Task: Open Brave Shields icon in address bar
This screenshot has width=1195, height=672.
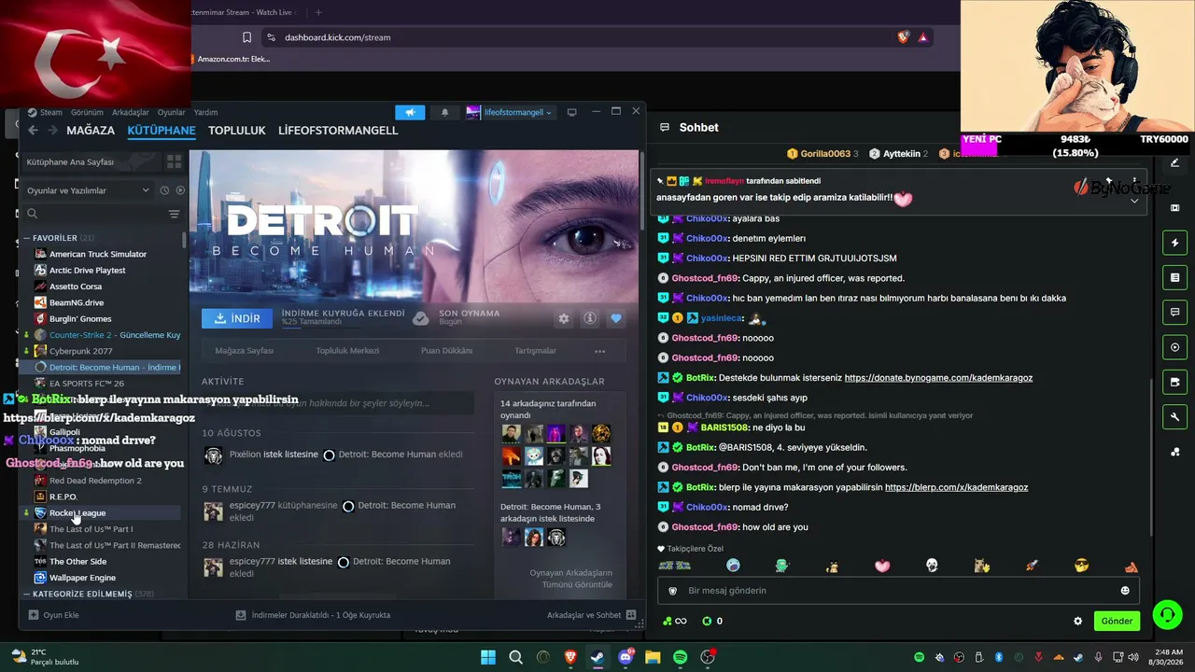Action: coord(903,37)
